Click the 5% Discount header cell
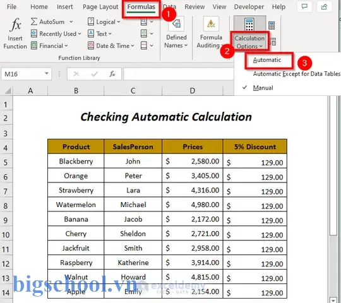Screen dimensions: 341x303 255,146
